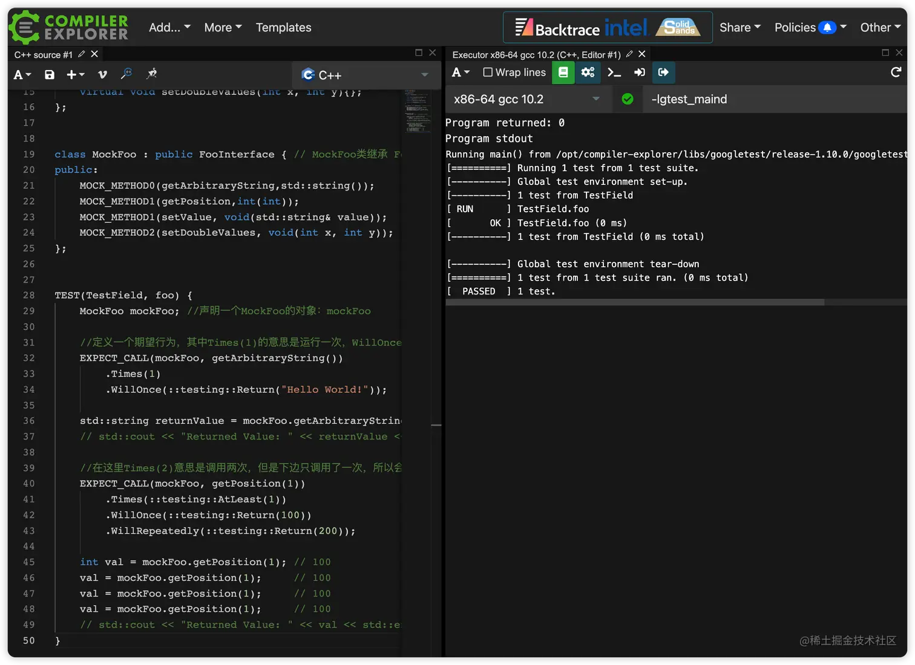
Task: Close the Executor x86-64 gcc 10.2 tab
Action: (642, 54)
